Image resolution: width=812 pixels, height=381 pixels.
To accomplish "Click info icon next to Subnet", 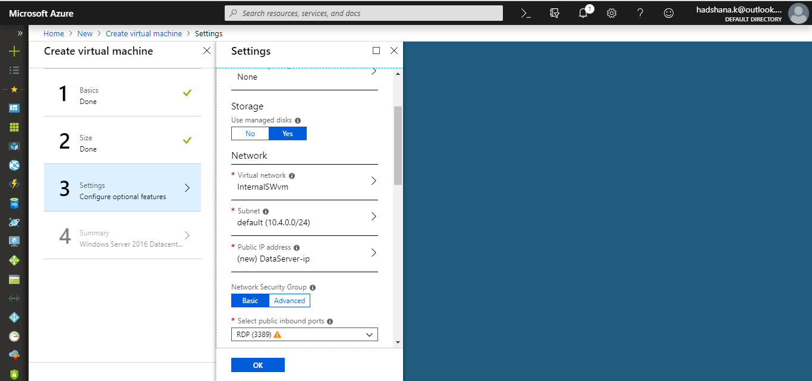I will tap(266, 212).
